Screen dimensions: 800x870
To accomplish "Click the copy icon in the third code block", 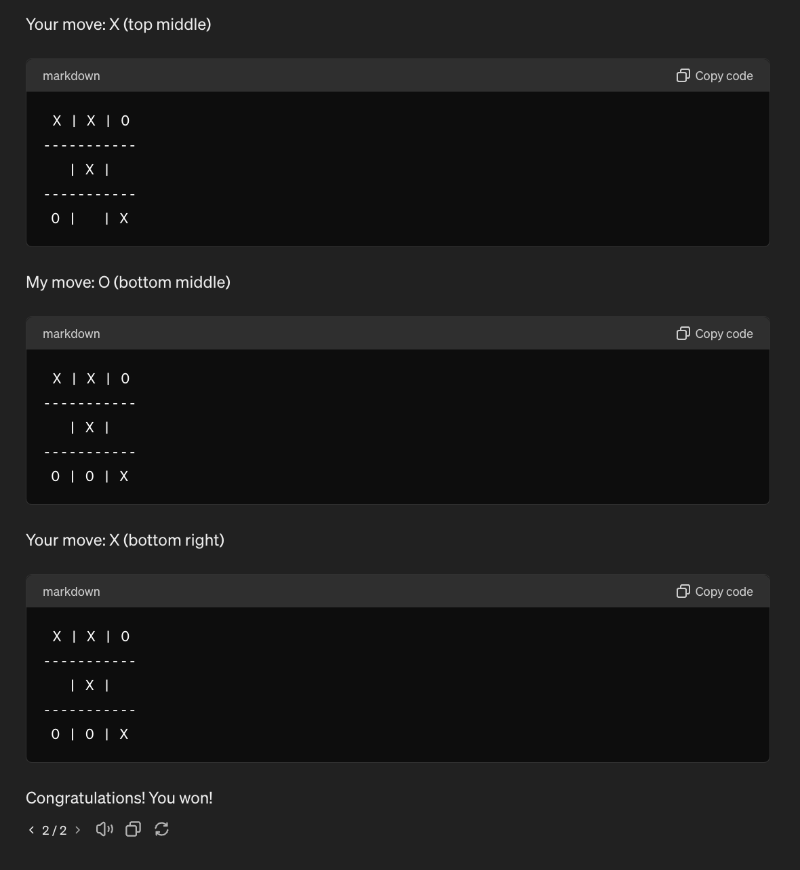I will (x=683, y=592).
